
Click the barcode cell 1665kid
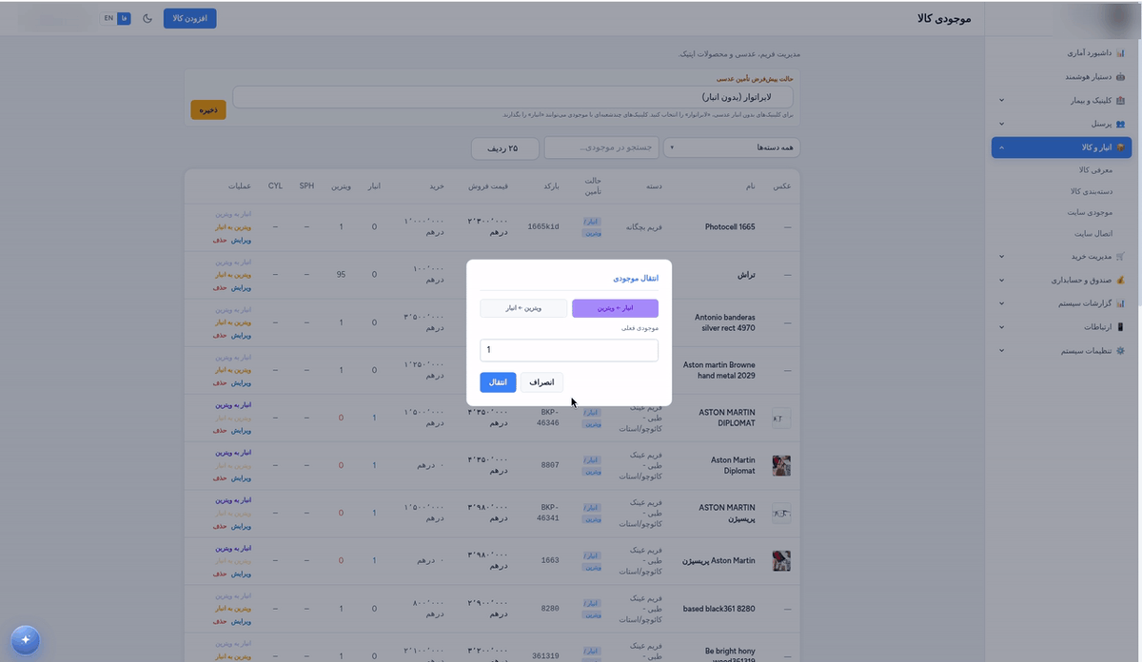coord(543,227)
